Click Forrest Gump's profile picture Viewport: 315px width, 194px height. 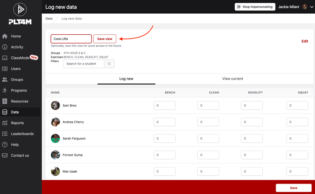point(55,155)
